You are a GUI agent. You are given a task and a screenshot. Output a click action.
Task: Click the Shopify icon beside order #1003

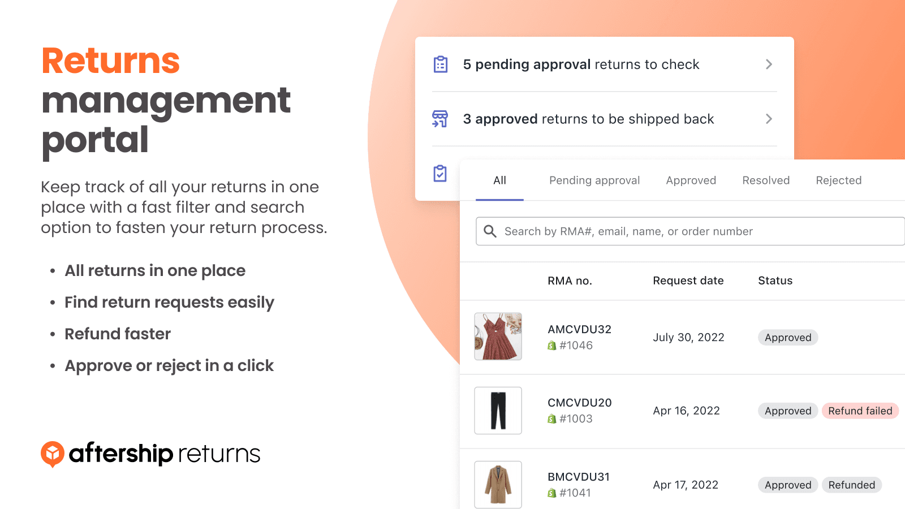(x=551, y=419)
